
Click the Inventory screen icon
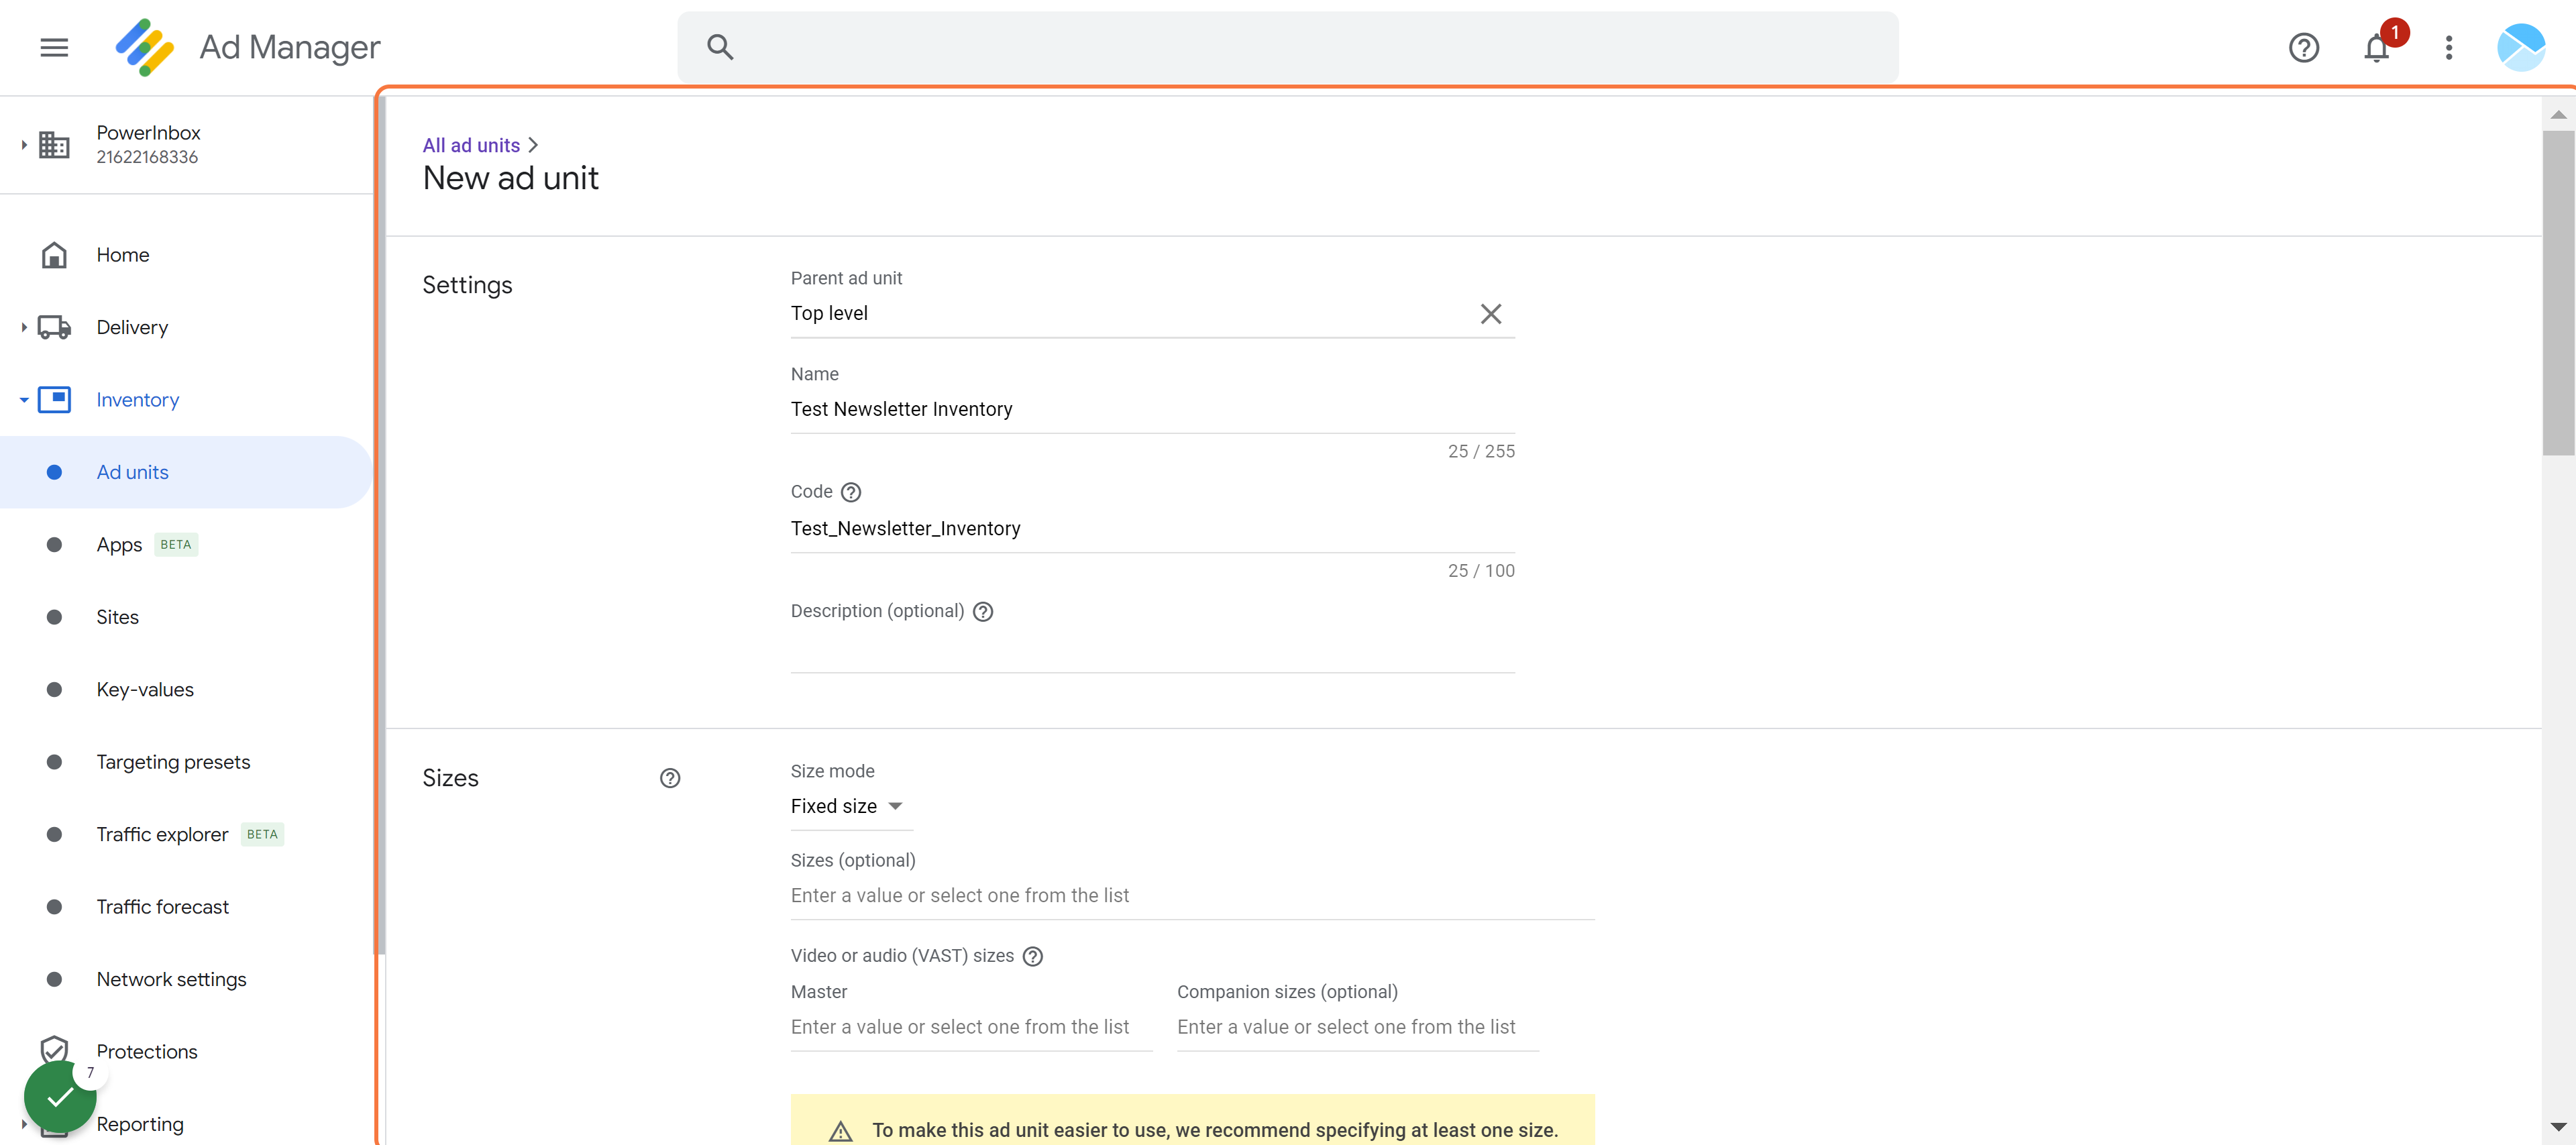[54, 400]
